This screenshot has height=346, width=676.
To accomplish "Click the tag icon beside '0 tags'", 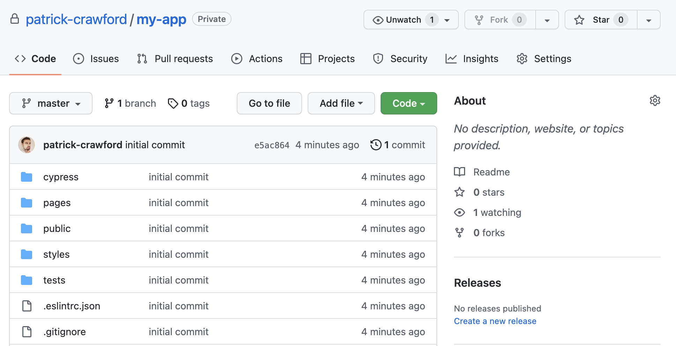I will click(174, 103).
